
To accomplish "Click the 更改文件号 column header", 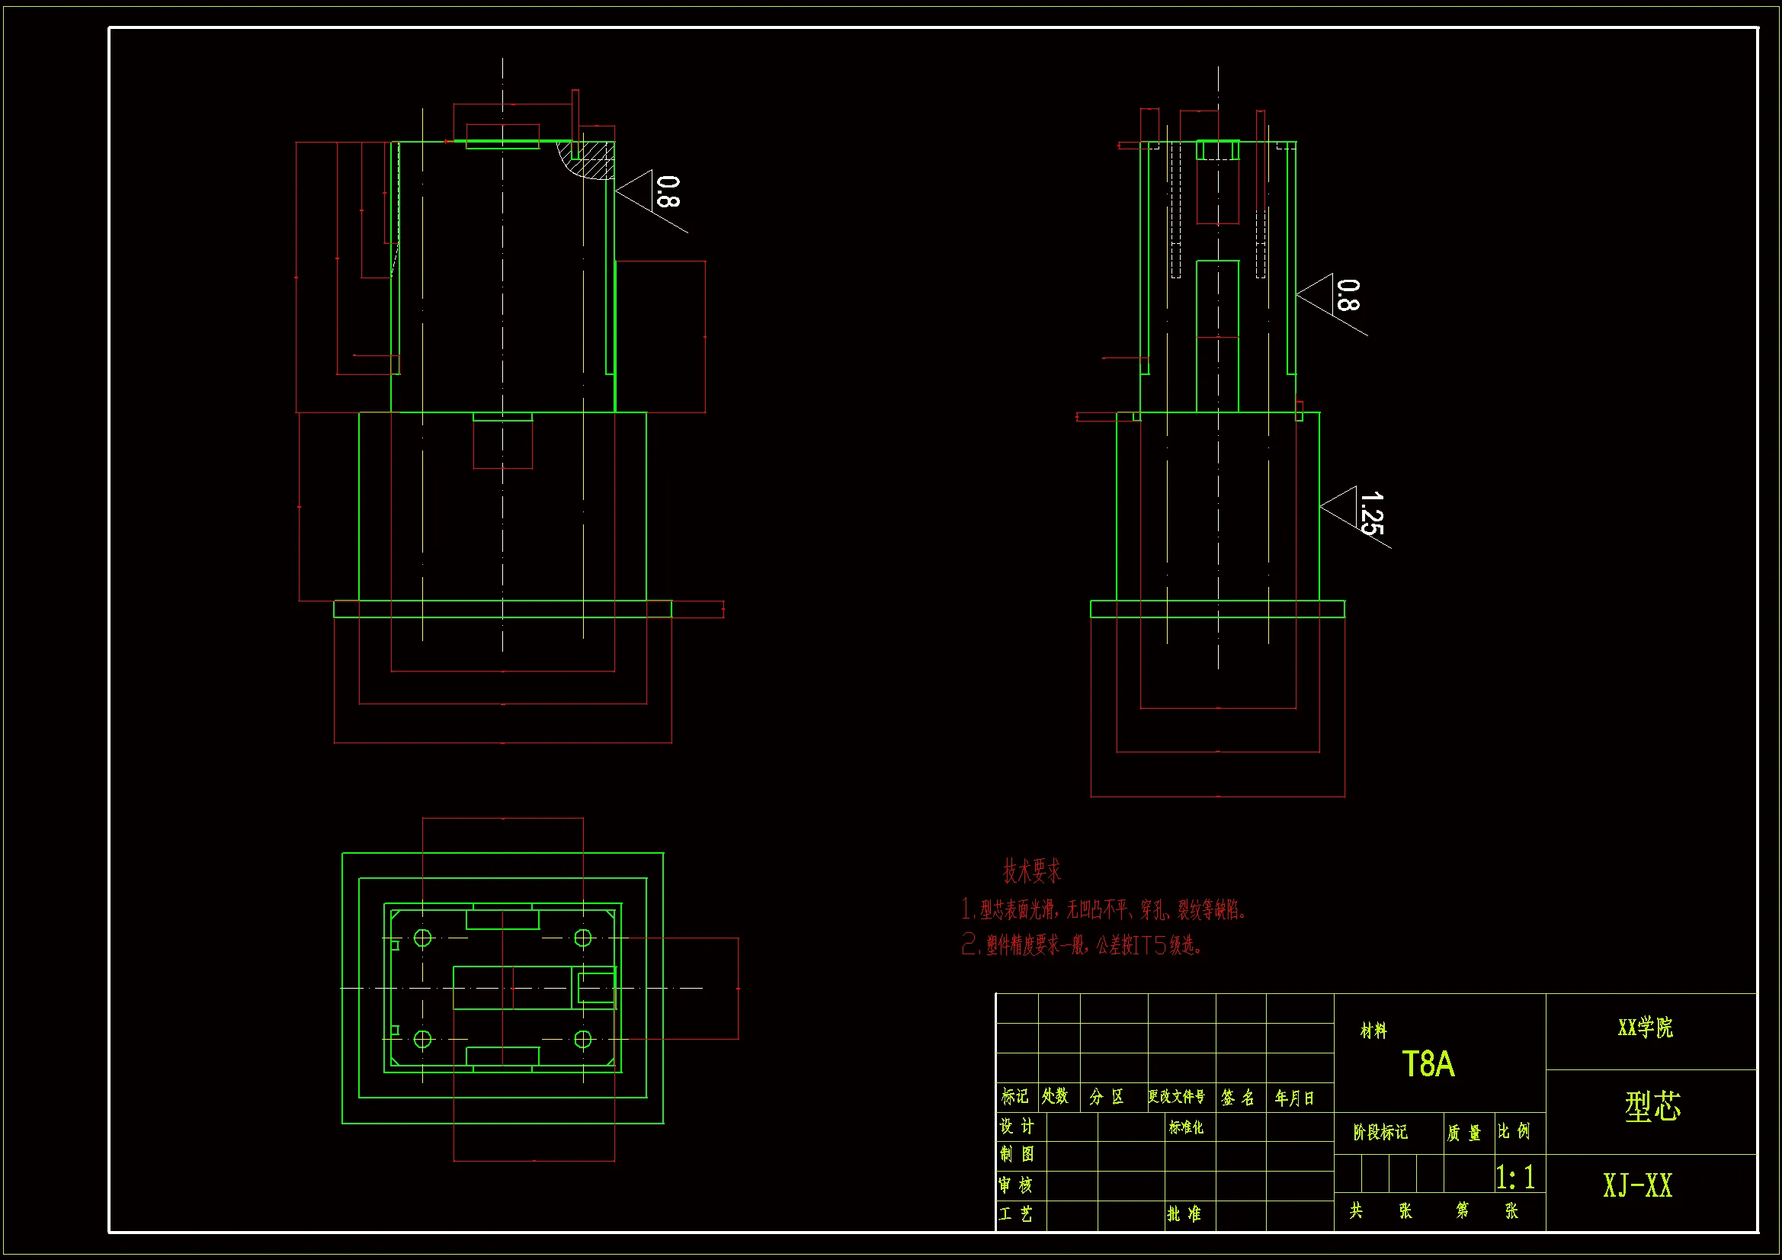I will pos(1177,1096).
